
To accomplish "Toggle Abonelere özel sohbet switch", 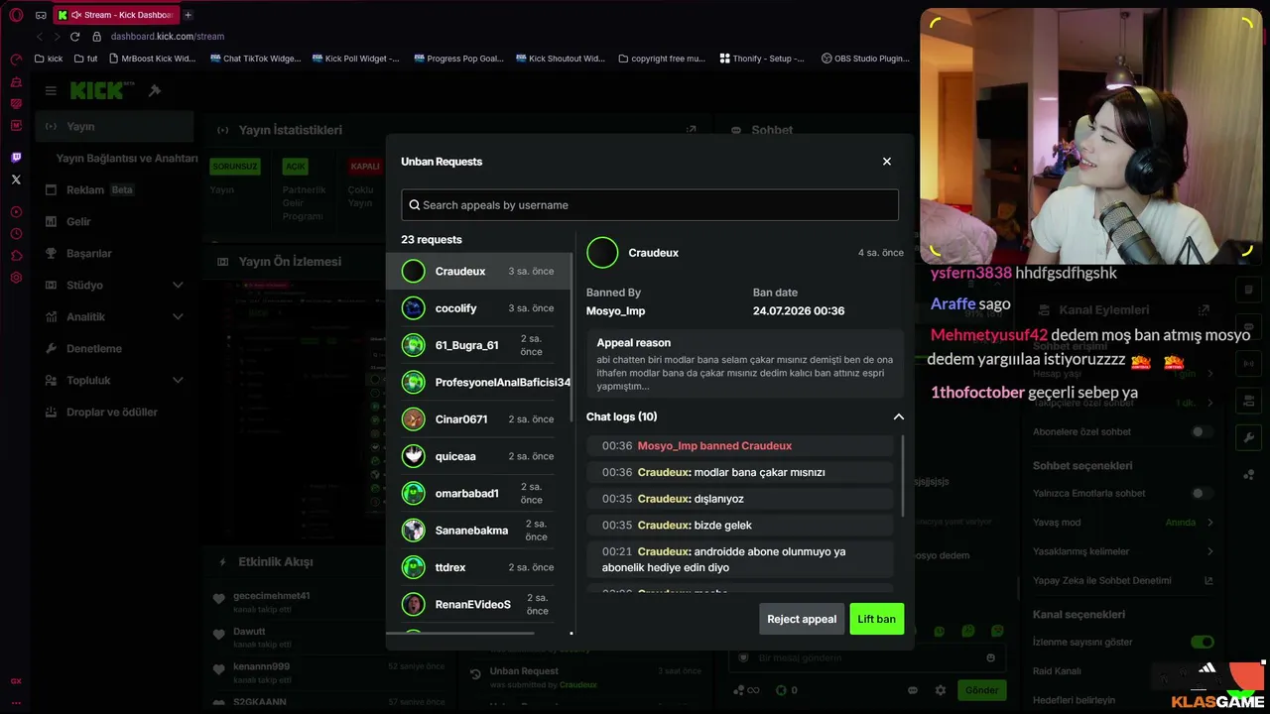I will [1202, 431].
